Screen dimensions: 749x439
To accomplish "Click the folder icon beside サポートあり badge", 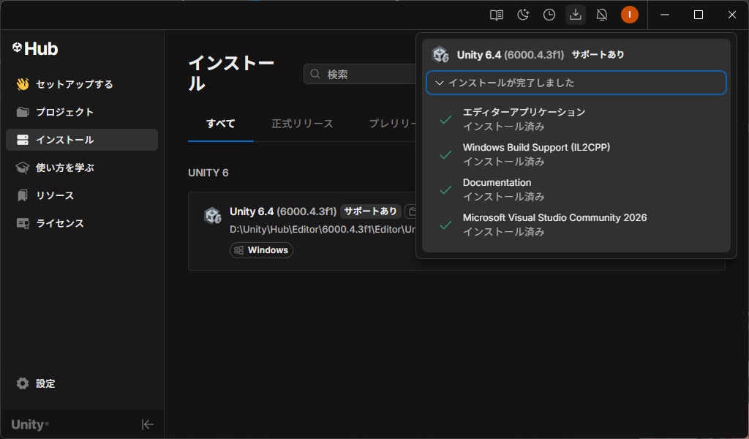I will coord(411,211).
